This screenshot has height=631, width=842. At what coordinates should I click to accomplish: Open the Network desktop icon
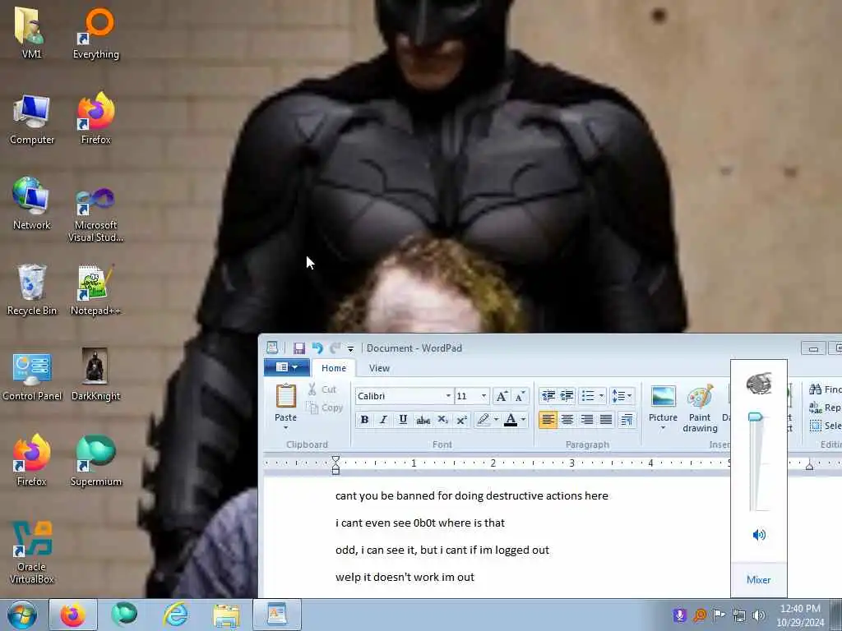(x=32, y=204)
